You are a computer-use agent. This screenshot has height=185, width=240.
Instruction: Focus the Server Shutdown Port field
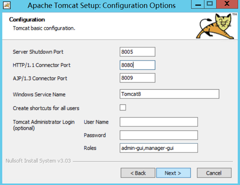click(137, 52)
